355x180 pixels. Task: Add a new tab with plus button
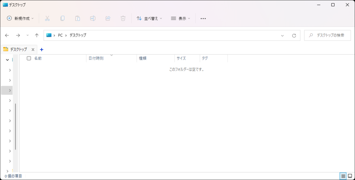tap(42, 49)
